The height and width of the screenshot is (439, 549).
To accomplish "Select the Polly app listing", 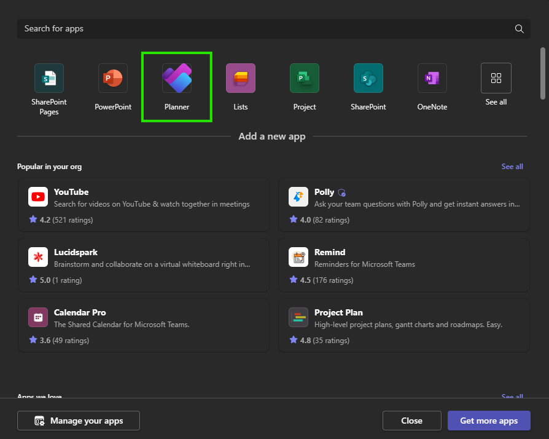I will click(x=404, y=203).
